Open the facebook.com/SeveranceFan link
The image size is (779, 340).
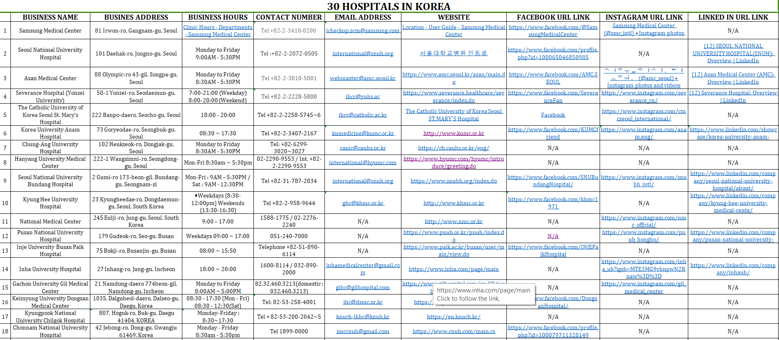553,96
